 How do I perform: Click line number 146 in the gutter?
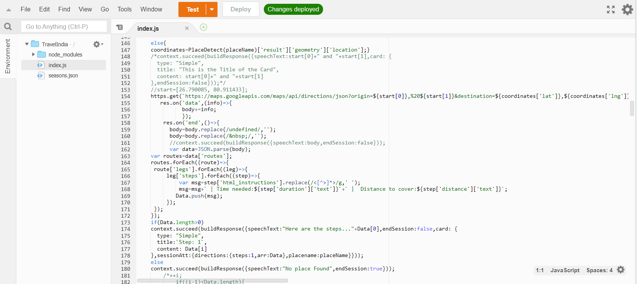125,43
